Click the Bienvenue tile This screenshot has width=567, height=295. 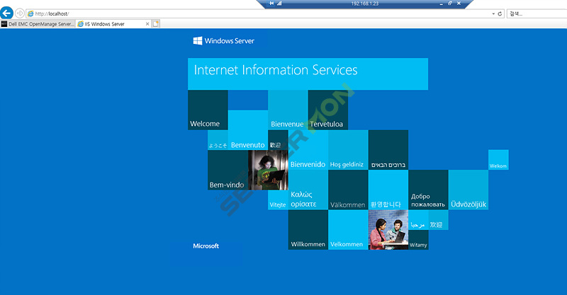(x=288, y=110)
